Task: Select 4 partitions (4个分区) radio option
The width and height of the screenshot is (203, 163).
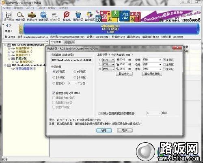Action: click(x=75, y=72)
